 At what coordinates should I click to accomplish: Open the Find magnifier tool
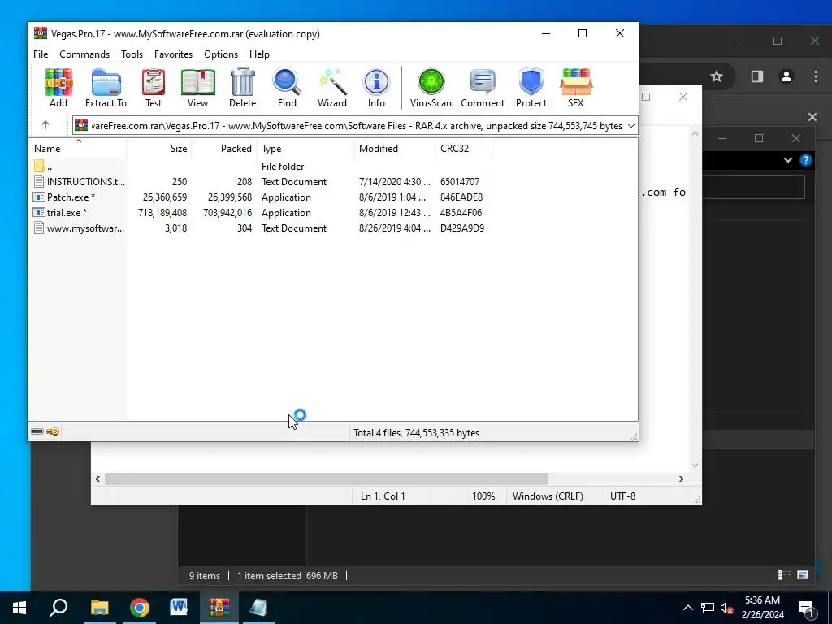click(287, 88)
